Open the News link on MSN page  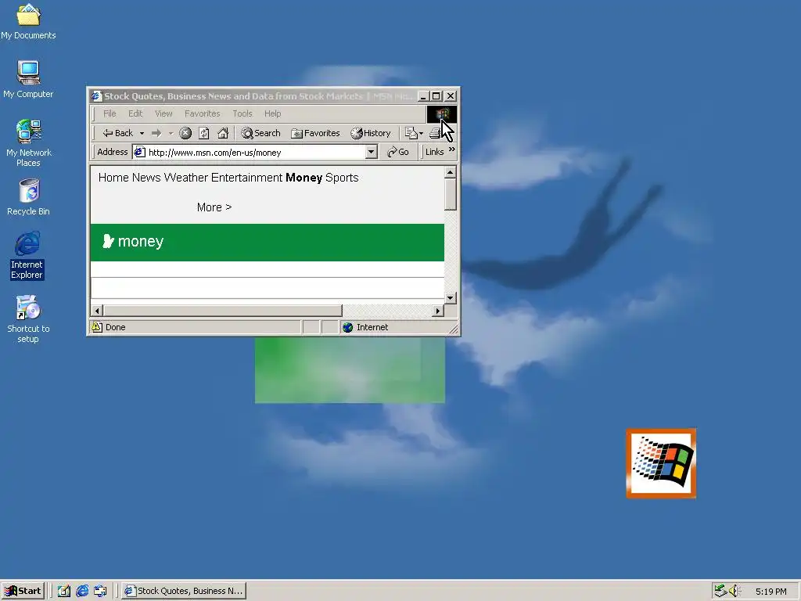[x=146, y=178]
